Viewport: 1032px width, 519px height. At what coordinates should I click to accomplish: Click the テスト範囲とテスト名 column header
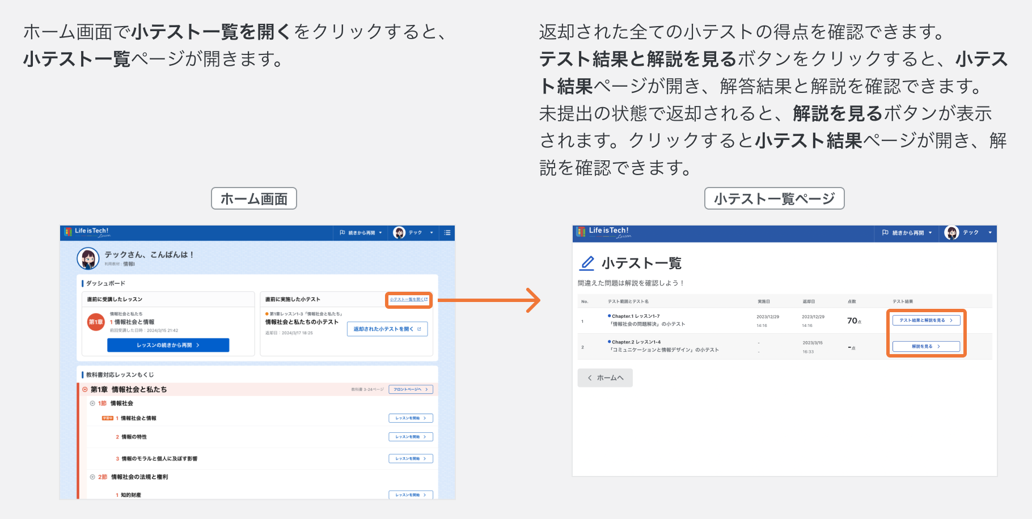(628, 301)
